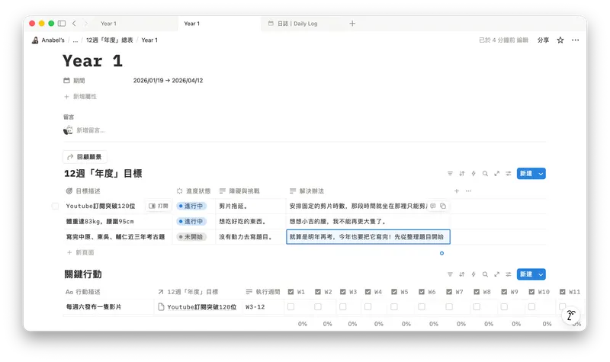This screenshot has width=610, height=362.
Task: Click the 回顧願景 button
Action: click(x=85, y=156)
